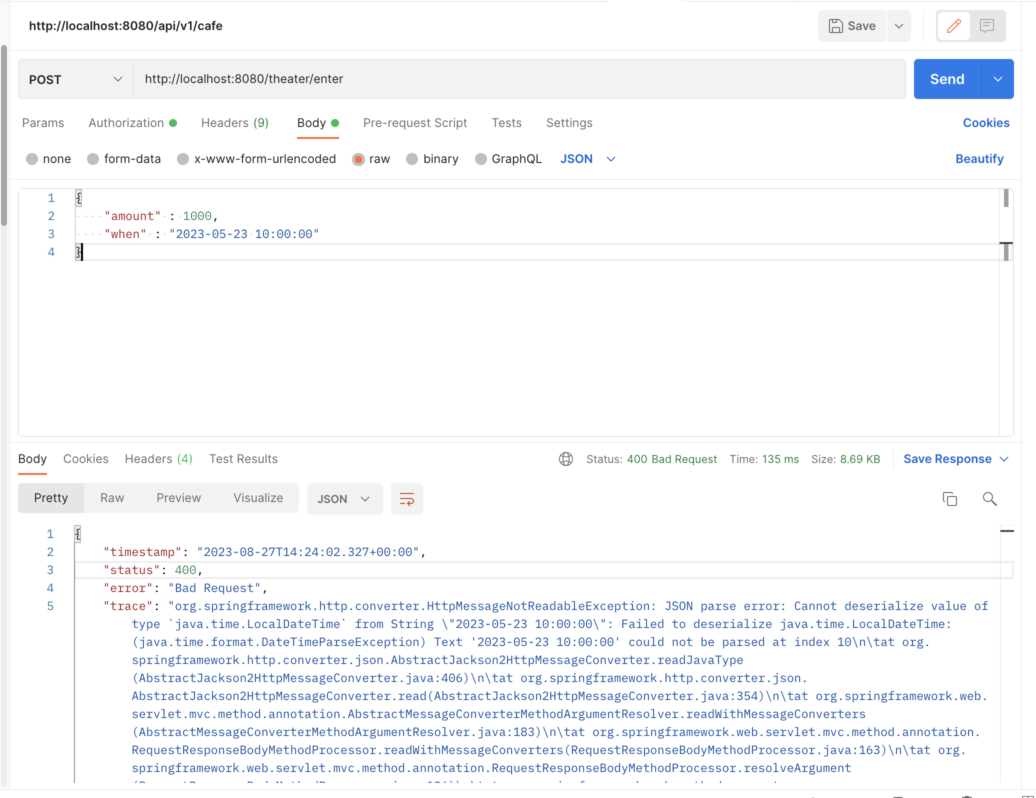The width and height of the screenshot is (1036, 798).
Task: Open the Pre-request Script tab
Action: [414, 123]
